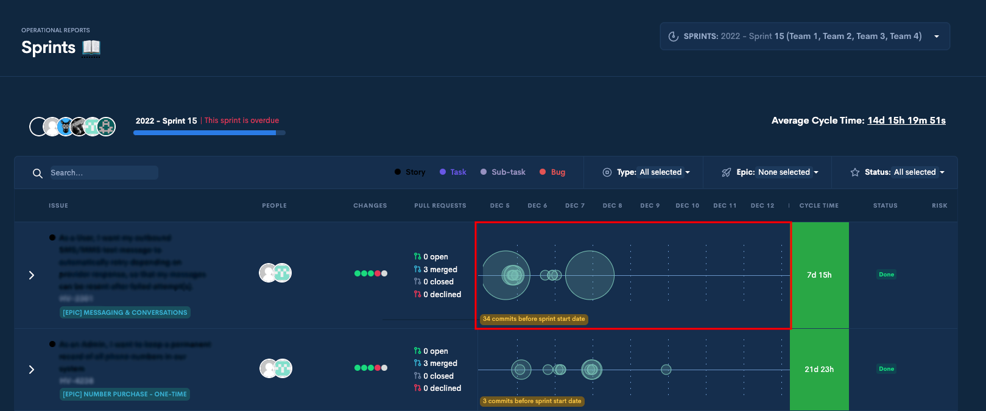Sort by the CHANGES column header
This screenshot has height=411, width=986.
[370, 206]
